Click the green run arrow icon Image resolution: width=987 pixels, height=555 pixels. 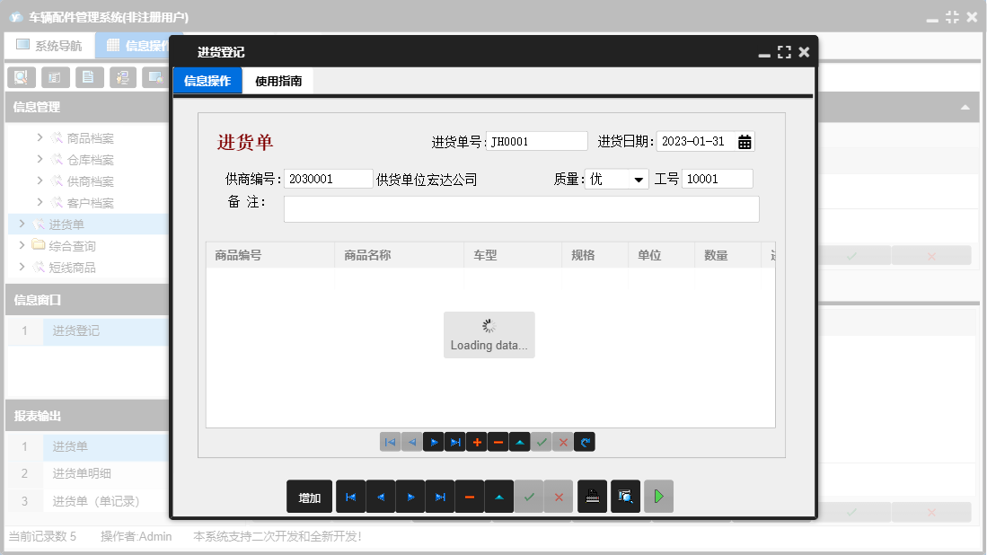(658, 496)
